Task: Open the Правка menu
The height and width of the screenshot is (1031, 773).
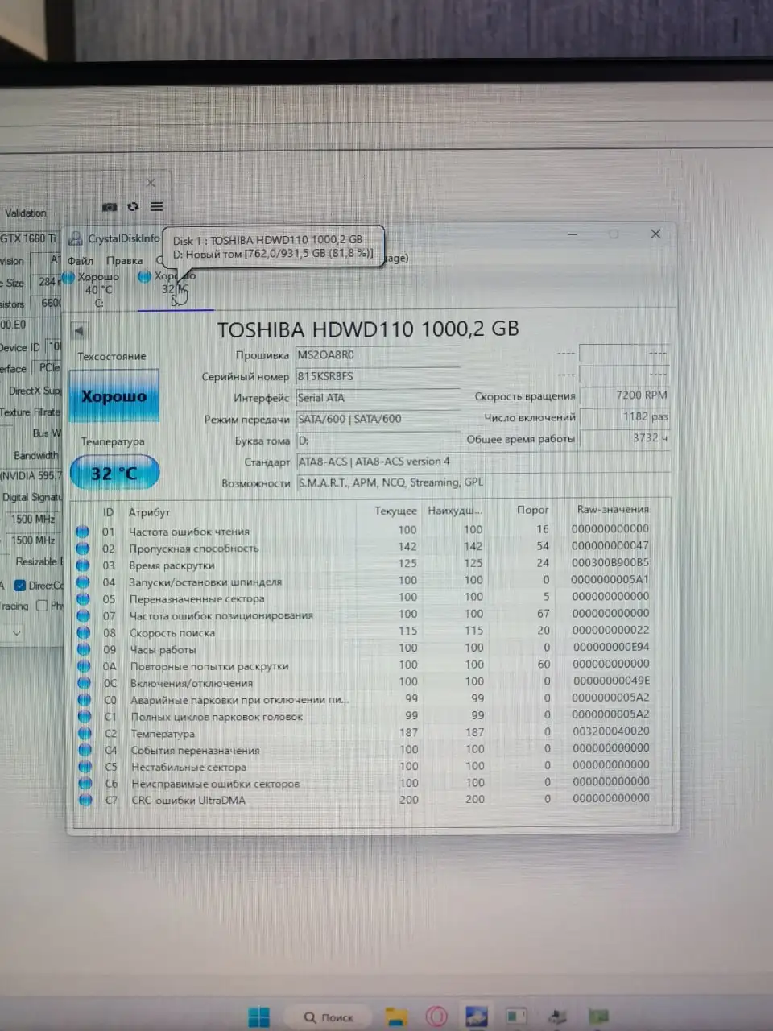Action: coord(125,260)
